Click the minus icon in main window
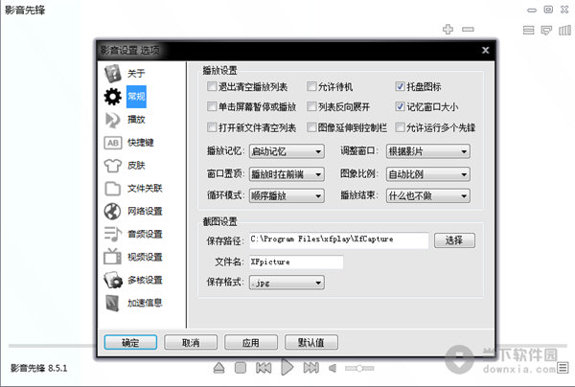This screenshot has width=575, height=387. coord(468,29)
